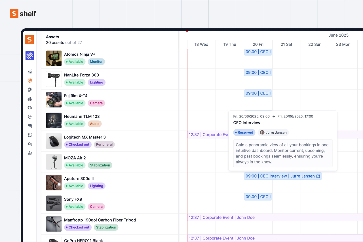Viewport: 363px width, 242px height.
Task: Open the calendar bookings icon
Action: [x=29, y=126]
